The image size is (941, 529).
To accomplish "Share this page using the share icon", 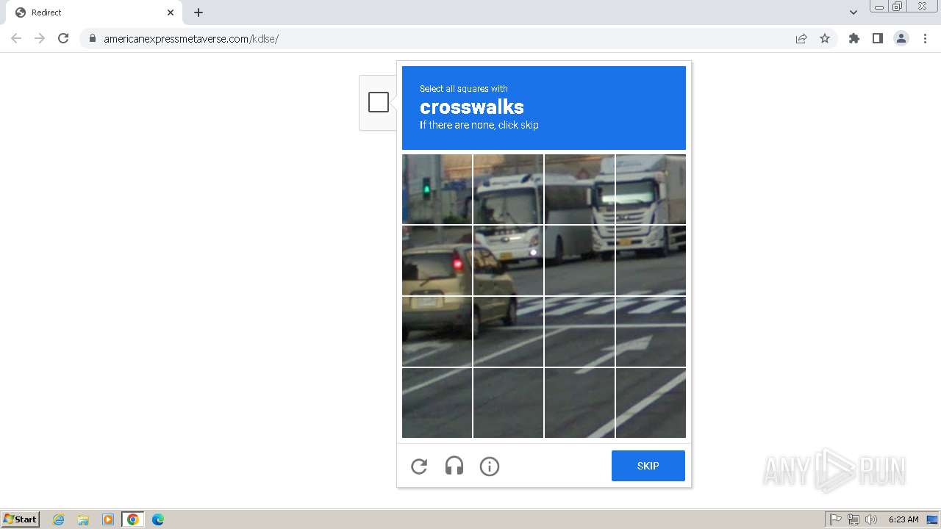I will point(801,38).
